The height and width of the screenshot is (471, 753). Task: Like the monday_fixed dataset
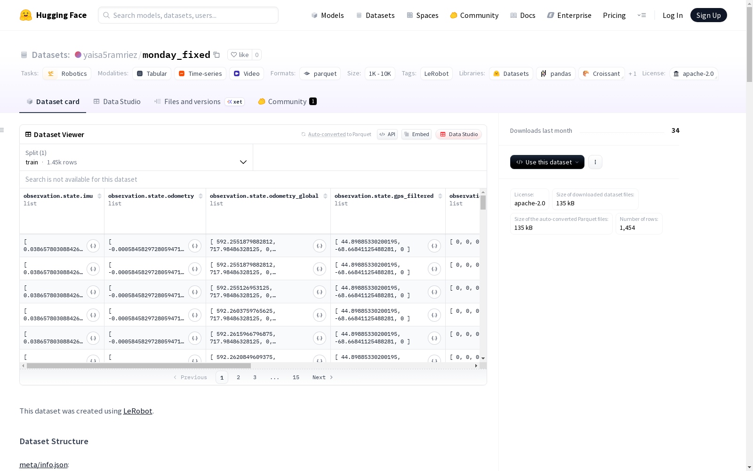[x=240, y=55]
